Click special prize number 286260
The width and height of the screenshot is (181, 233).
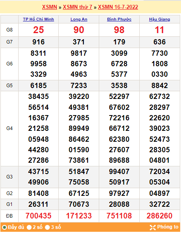[160, 216]
